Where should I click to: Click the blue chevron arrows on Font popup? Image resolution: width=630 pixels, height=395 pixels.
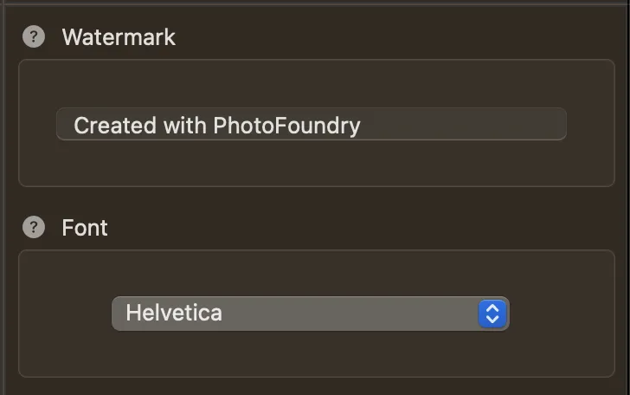(492, 314)
